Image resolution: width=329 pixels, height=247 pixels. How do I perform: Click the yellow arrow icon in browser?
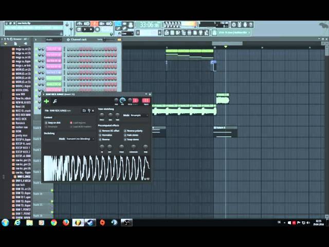pos(6,44)
